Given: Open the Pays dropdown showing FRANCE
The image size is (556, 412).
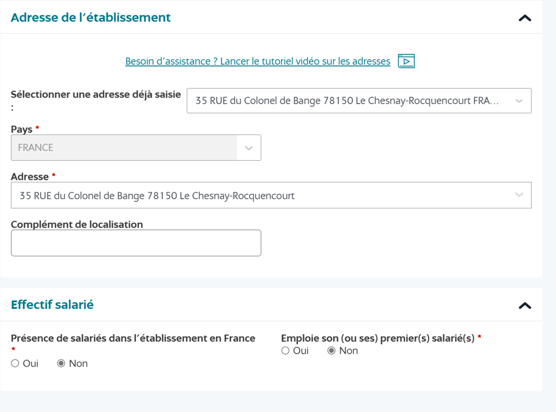Looking at the screenshot, I should (x=125, y=148).
